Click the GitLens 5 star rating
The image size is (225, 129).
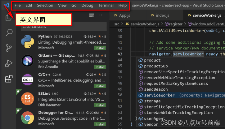(103, 55)
